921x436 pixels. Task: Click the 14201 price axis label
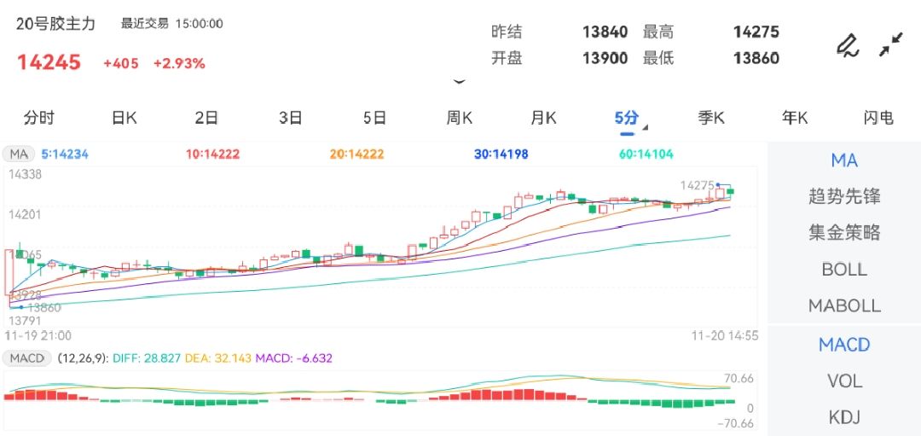click(x=25, y=214)
